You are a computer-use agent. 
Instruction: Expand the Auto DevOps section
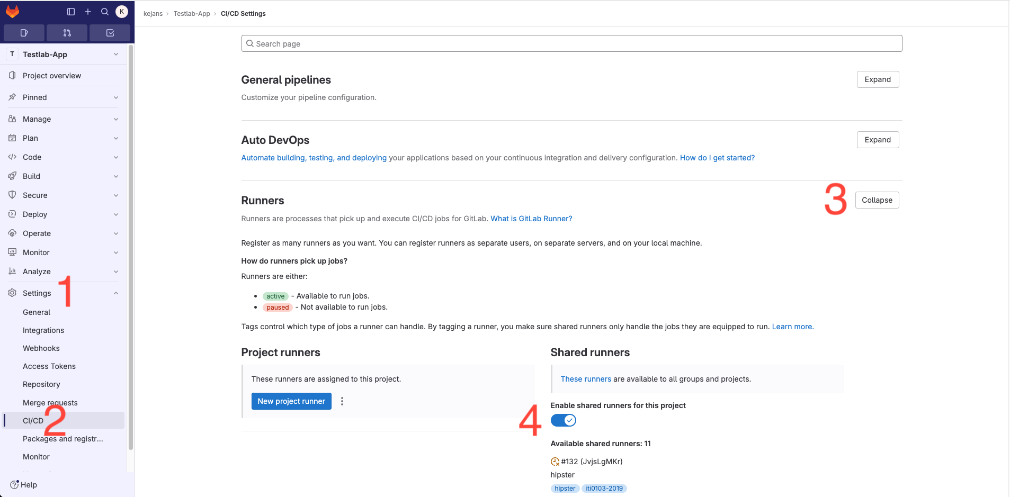click(878, 140)
